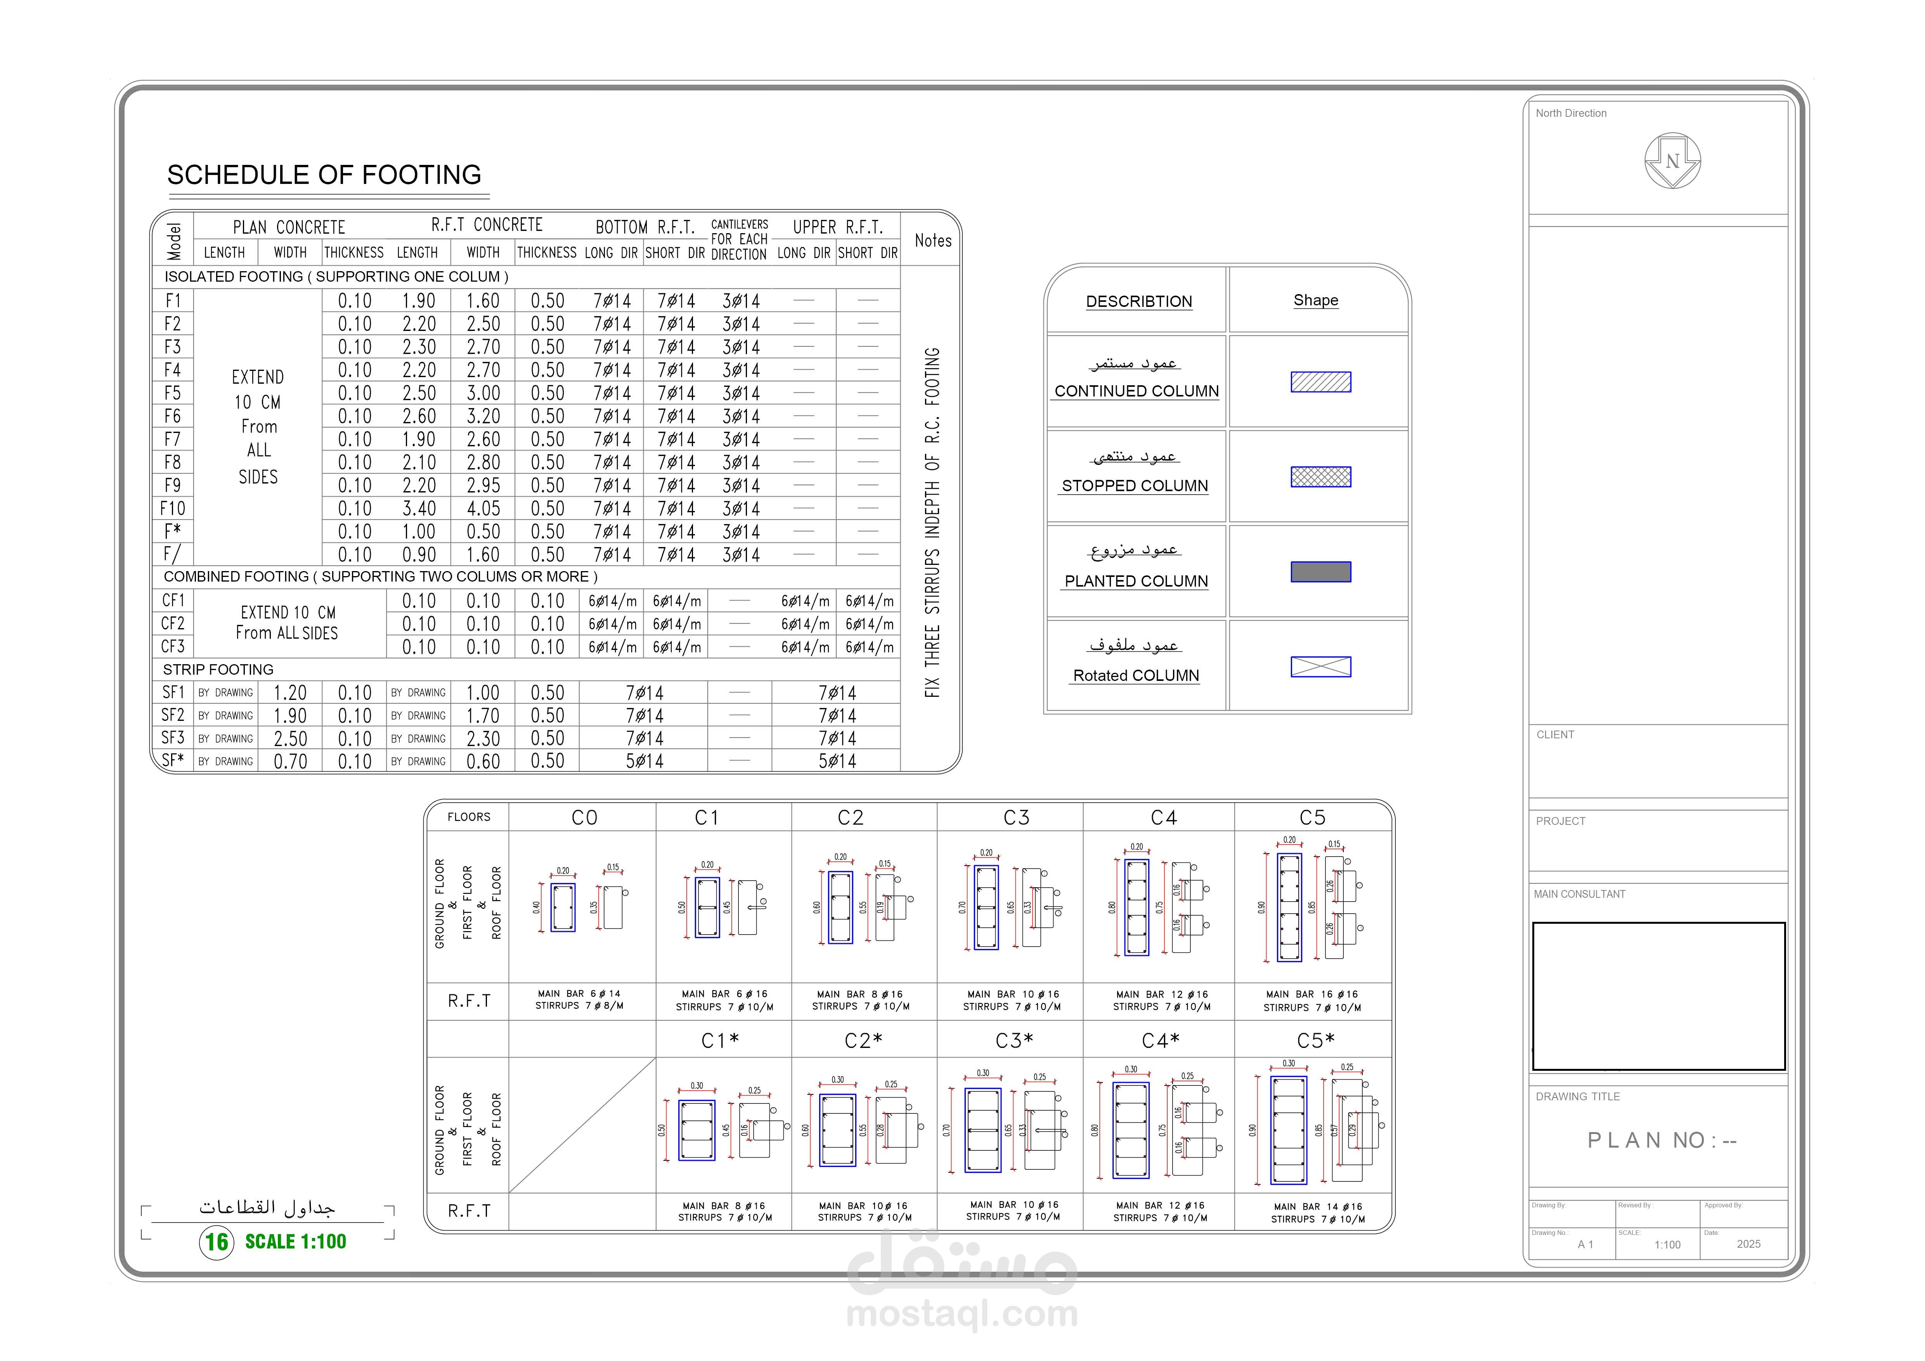Click the STRIP FOOTING section heading
Image resolution: width=1925 pixels, height=1361 pixels.
pyautogui.click(x=218, y=670)
